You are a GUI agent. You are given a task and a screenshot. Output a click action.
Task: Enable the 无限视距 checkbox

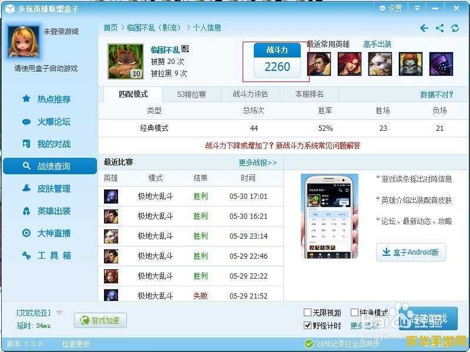point(307,312)
